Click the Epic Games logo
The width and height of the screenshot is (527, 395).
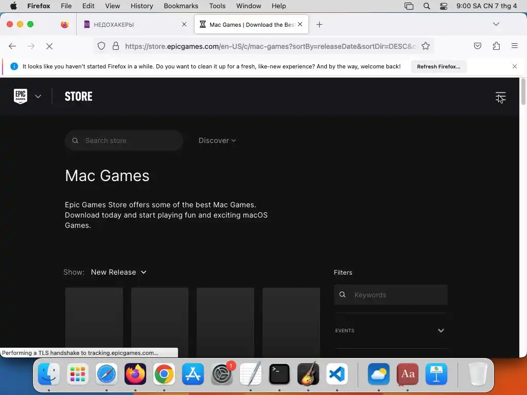21,96
